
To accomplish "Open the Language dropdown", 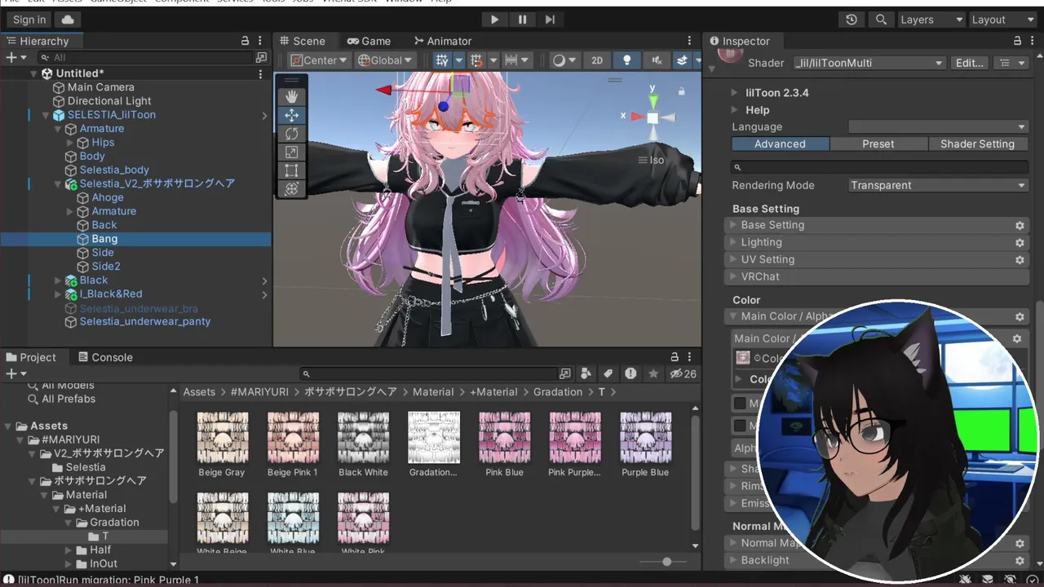I will click(938, 126).
